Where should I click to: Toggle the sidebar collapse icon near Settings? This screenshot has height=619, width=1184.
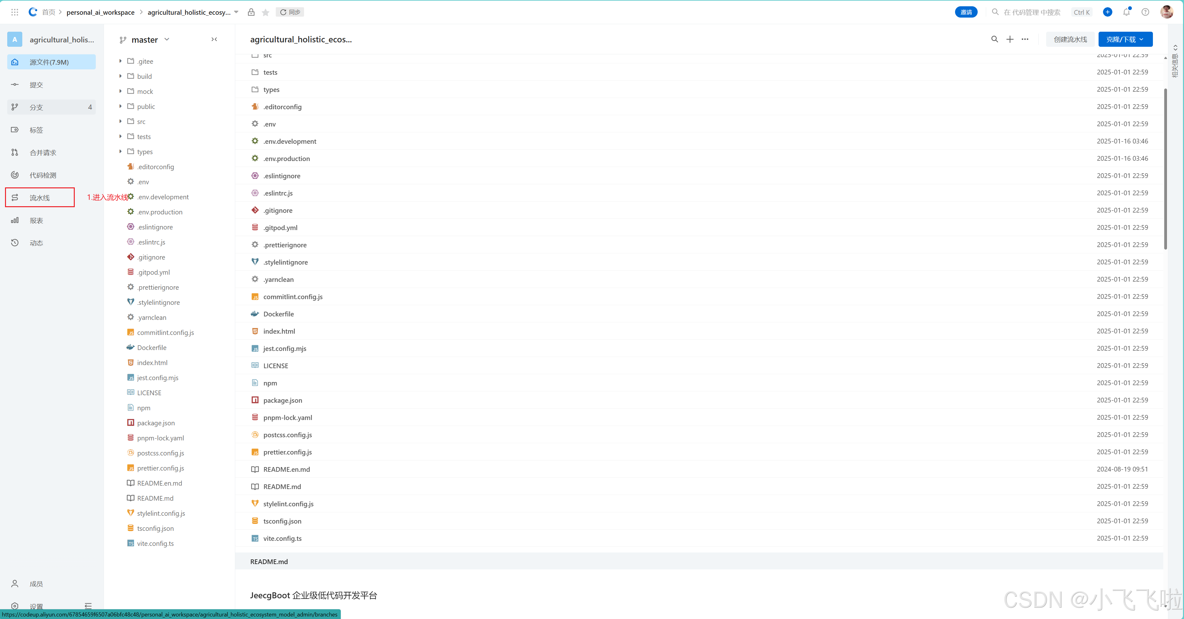(88, 606)
